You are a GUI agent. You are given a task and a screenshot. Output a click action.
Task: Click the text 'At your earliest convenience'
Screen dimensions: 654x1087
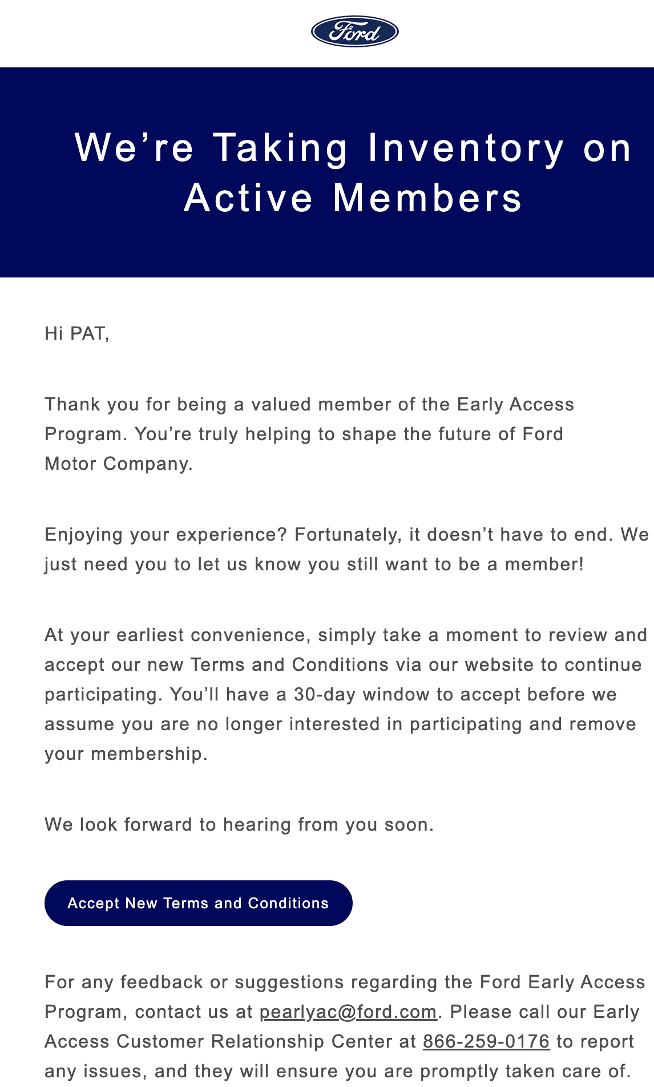(177, 635)
